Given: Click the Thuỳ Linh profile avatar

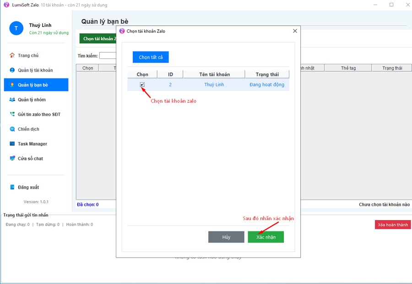Looking at the screenshot, I should (x=16, y=28).
